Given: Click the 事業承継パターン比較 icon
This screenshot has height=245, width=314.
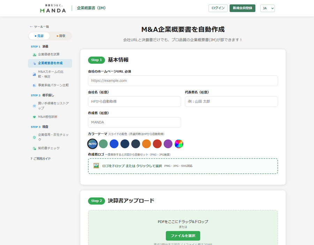Looking at the screenshot, I should click(35, 85).
